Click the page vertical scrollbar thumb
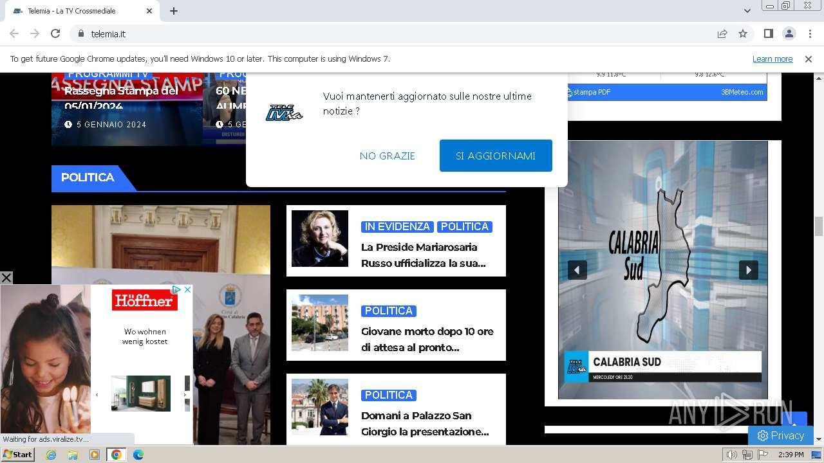The height and width of the screenshot is (463, 824). click(819, 227)
